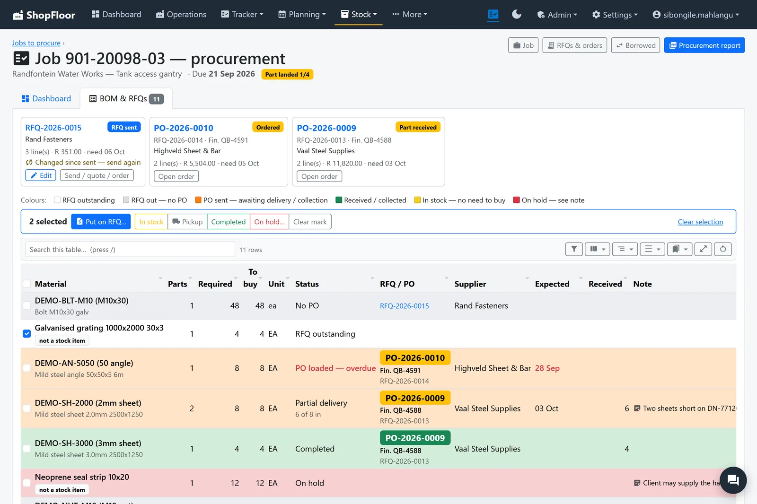The width and height of the screenshot is (757, 504).
Task: Click the Pickup truck button
Action: point(187,222)
